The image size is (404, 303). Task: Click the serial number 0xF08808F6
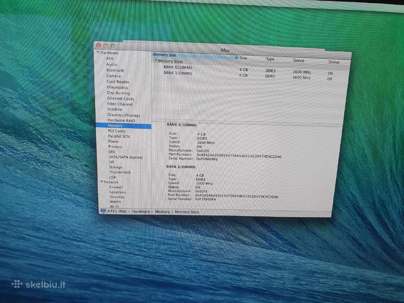point(207,159)
